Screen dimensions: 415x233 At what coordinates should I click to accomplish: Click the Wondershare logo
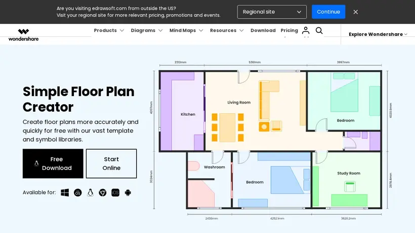pyautogui.click(x=24, y=34)
